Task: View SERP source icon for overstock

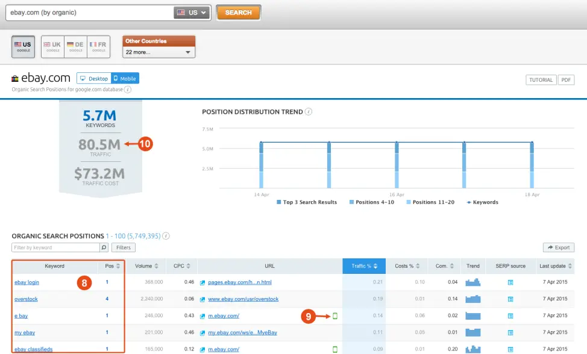Action: point(510,299)
